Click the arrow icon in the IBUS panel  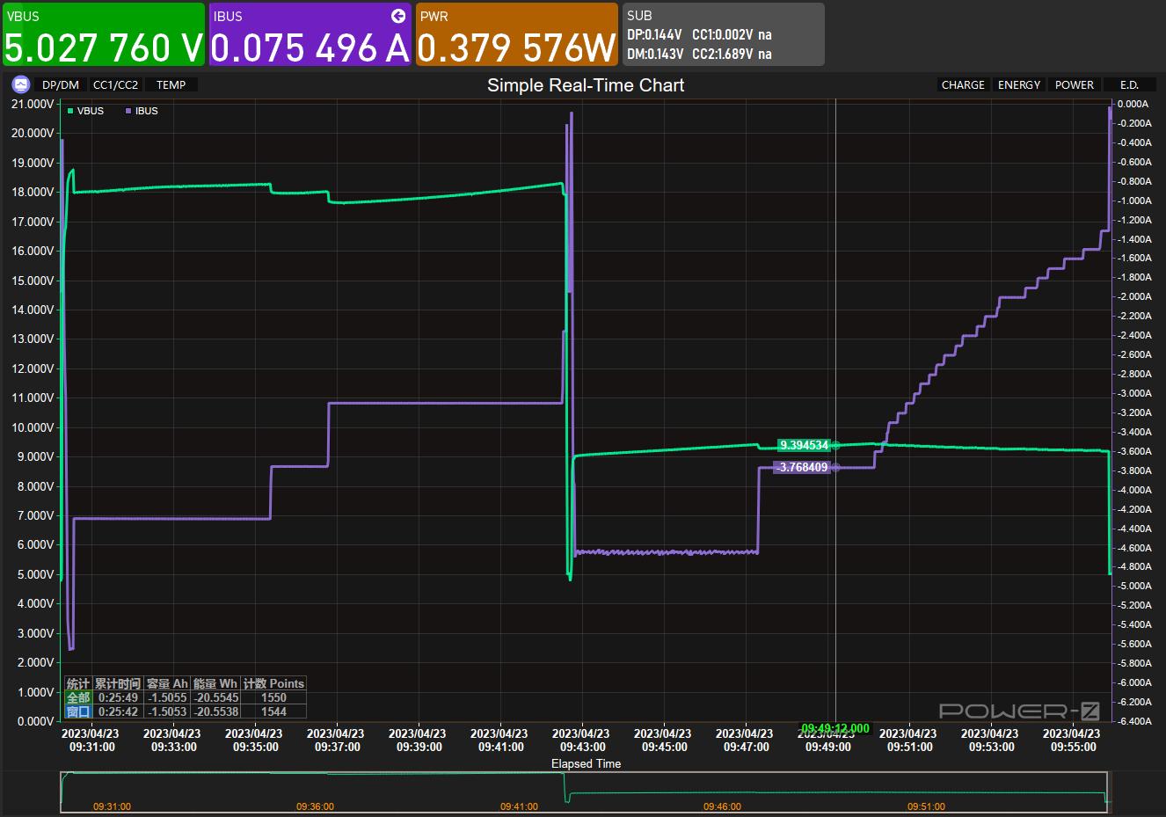pos(398,16)
